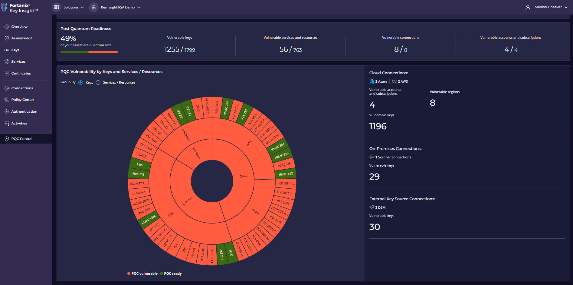Viewport: 573px width, 285px height.
Task: Click the Authentication icon in sidebar
Action: tap(7, 111)
